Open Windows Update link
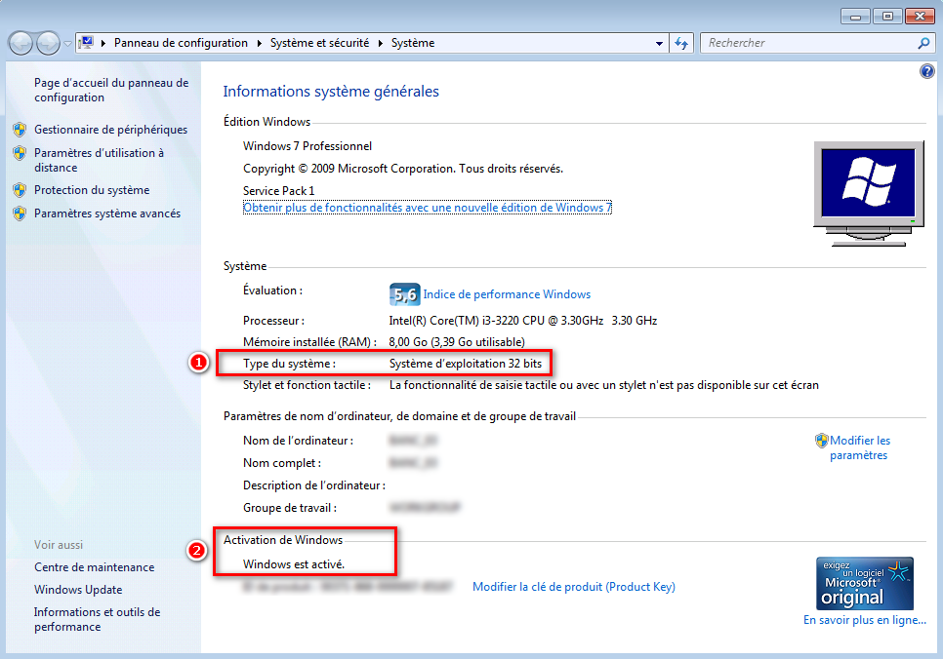 click(78, 590)
